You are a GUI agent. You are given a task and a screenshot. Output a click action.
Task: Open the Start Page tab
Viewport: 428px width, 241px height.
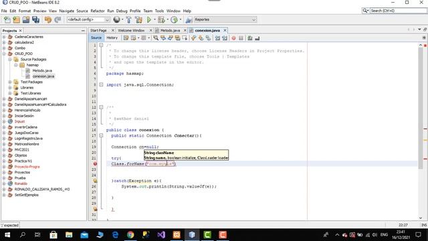[98, 31]
